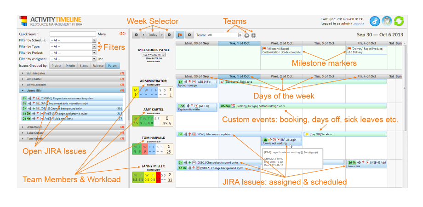The height and width of the screenshot is (207, 423).
Task: Click the green refresh sync icon
Action: pos(398,21)
